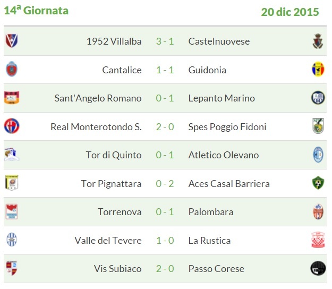Select the Aces Casal Barriera badge

(x=318, y=183)
